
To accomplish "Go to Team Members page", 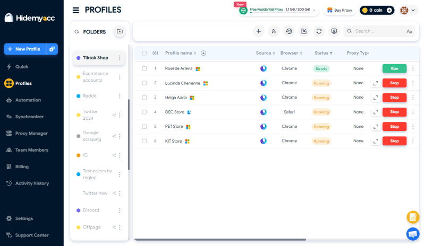I will (x=32, y=150).
